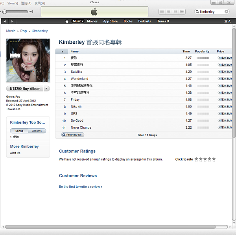Switch to album list view icon
This screenshot has width=236, height=235.
[x=169, y=11]
